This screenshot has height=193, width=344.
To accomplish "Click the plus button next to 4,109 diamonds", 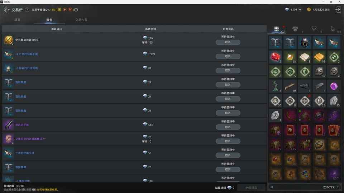I will coord(300,10).
